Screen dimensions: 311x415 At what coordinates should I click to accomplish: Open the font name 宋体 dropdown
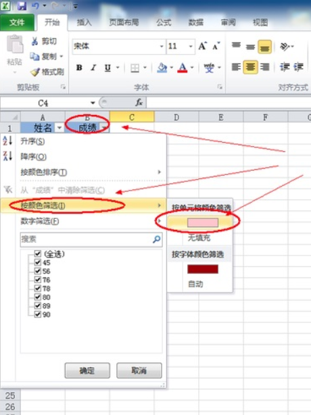pyautogui.click(x=162, y=47)
